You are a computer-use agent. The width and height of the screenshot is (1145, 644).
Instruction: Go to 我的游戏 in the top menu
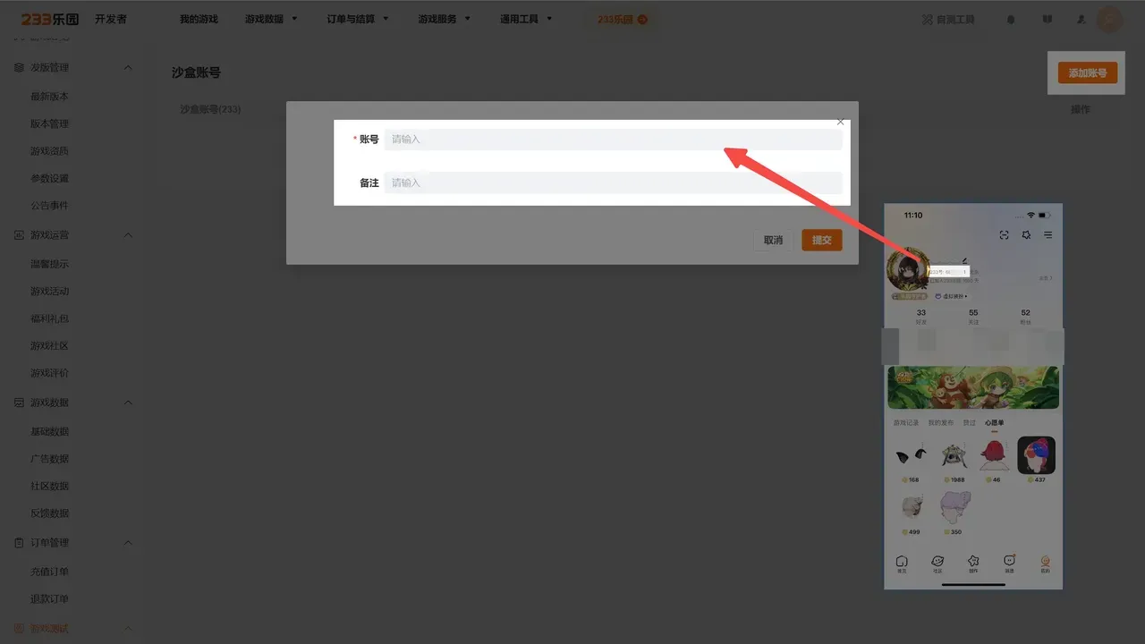pos(199,19)
